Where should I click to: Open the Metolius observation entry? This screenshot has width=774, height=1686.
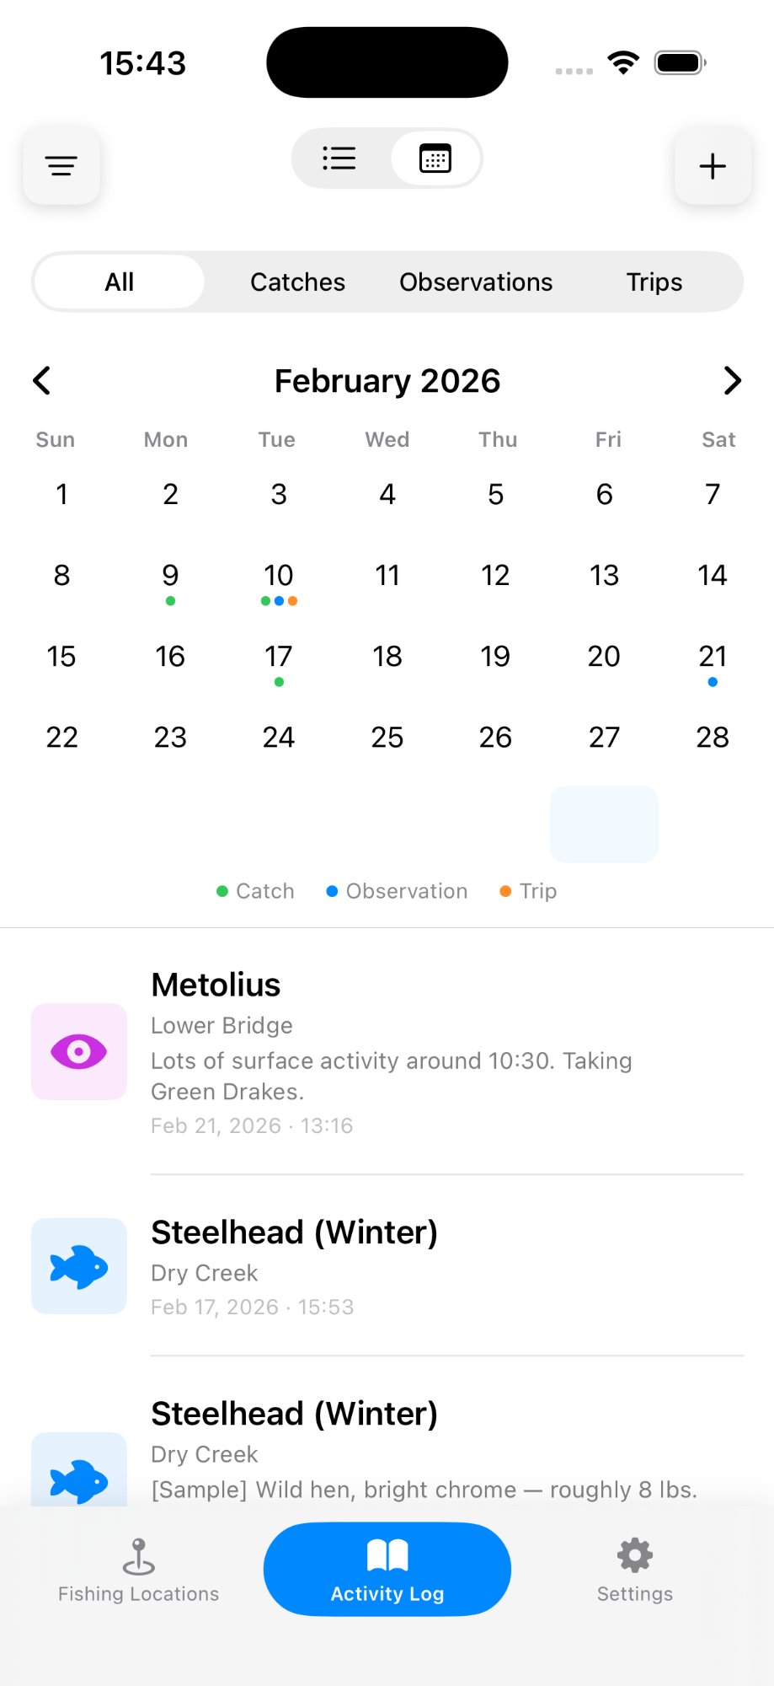392,1051
